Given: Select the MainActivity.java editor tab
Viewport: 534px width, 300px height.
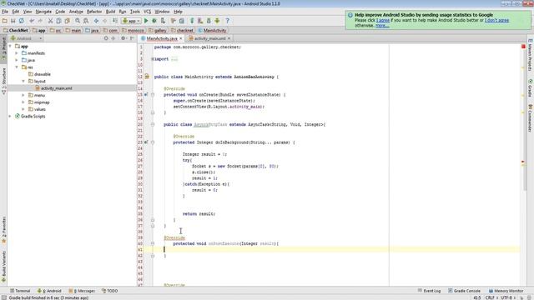Looking at the screenshot, I should pyautogui.click(x=162, y=38).
